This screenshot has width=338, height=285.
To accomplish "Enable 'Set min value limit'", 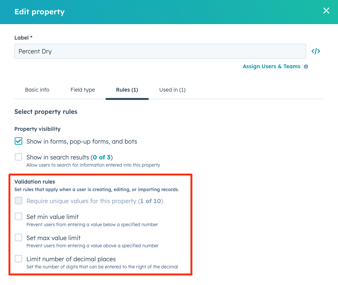I will (18, 216).
